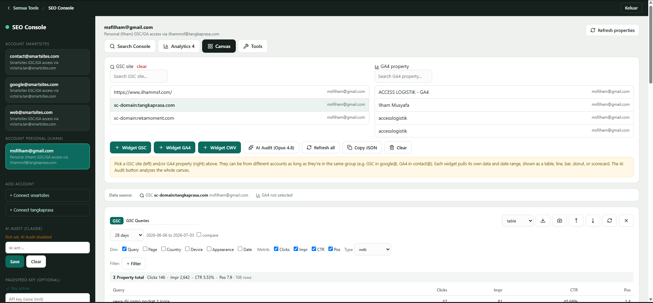Click the SEO Console green status dot
The height and width of the screenshot is (303, 653).
pyautogui.click(x=7, y=27)
